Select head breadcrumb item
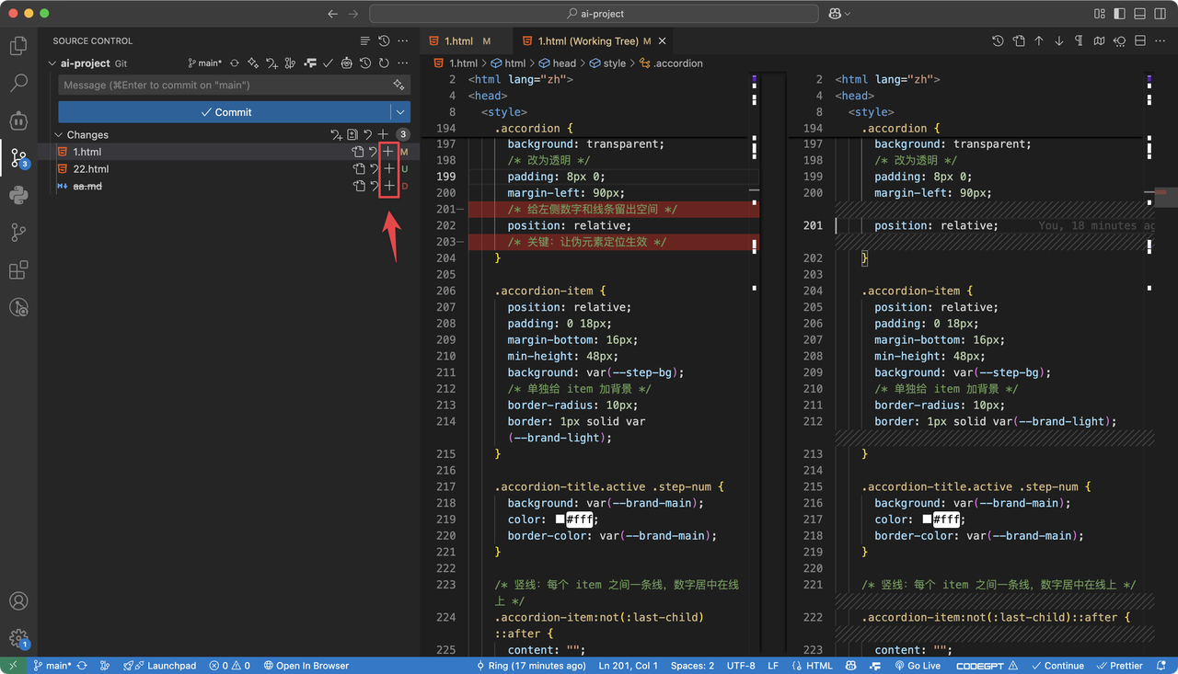1178x674 pixels. click(558, 63)
